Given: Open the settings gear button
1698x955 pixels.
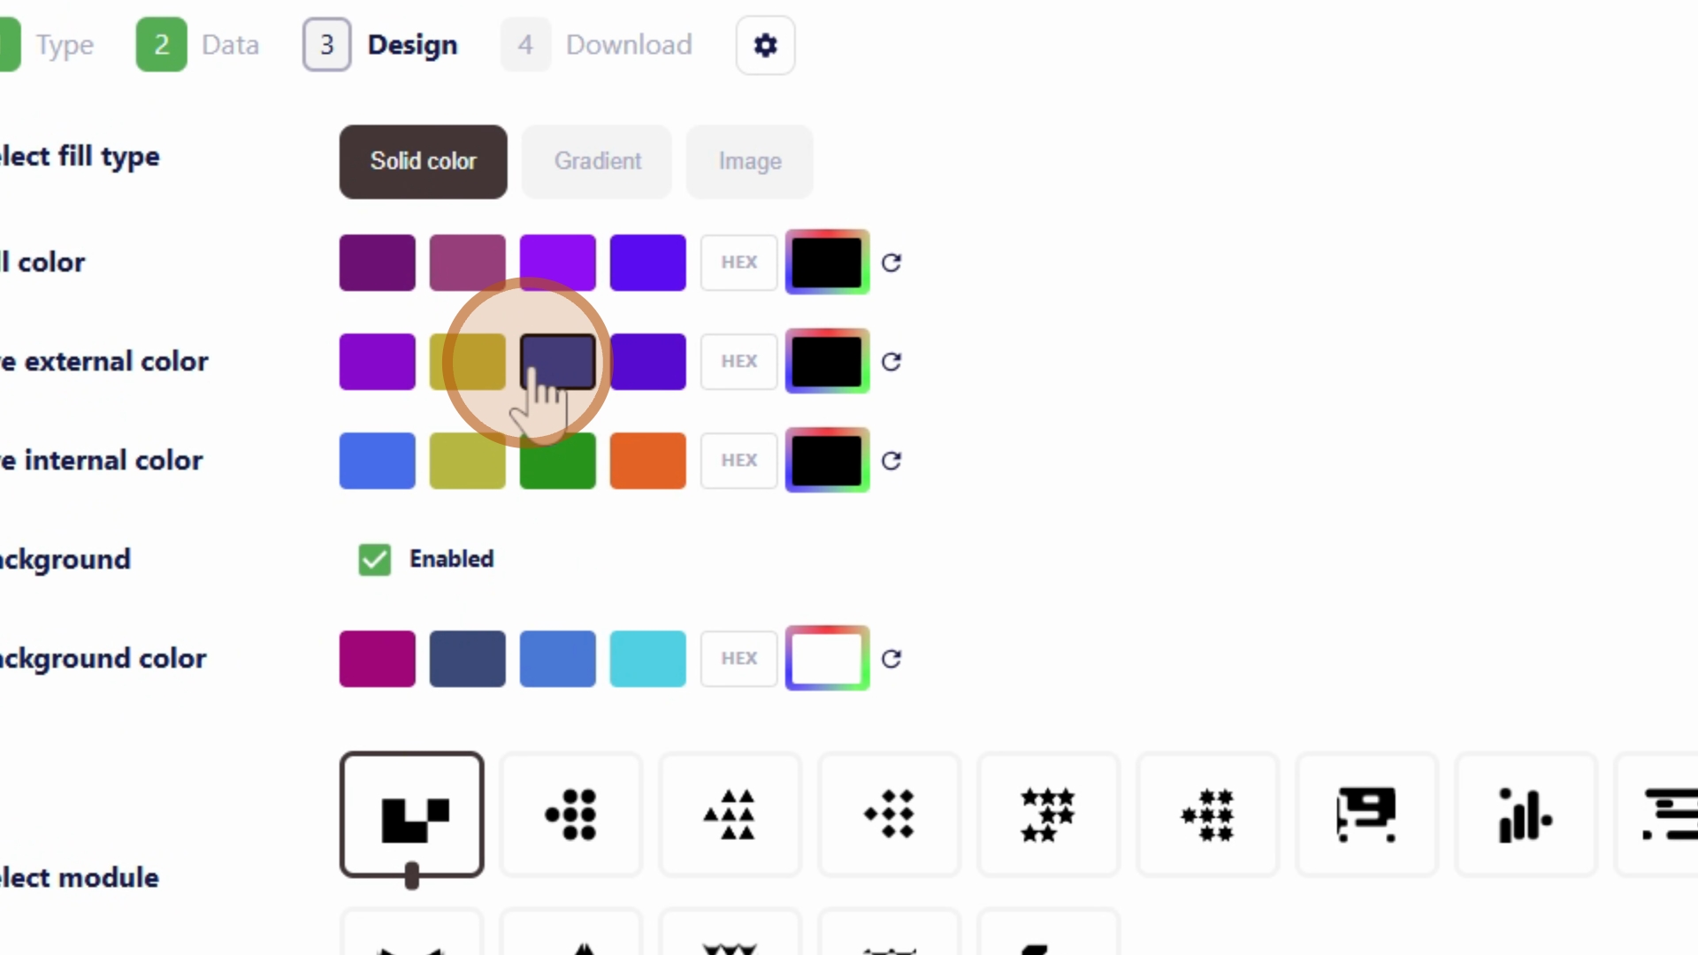Looking at the screenshot, I should point(765,45).
